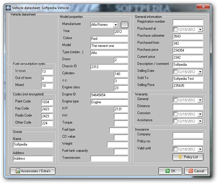This screenshot has width=218, height=184.
Task: Enable the Selling Date checkbox
Action: tap(175, 72)
